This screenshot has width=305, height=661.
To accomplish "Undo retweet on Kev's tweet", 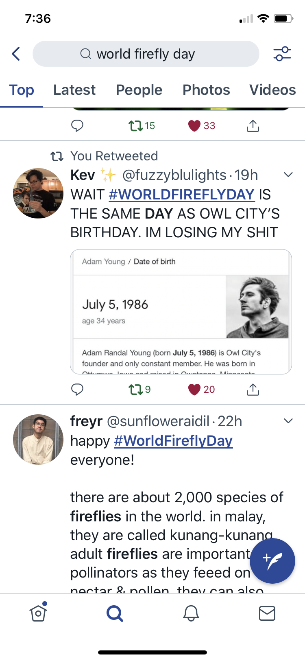I will [135, 390].
